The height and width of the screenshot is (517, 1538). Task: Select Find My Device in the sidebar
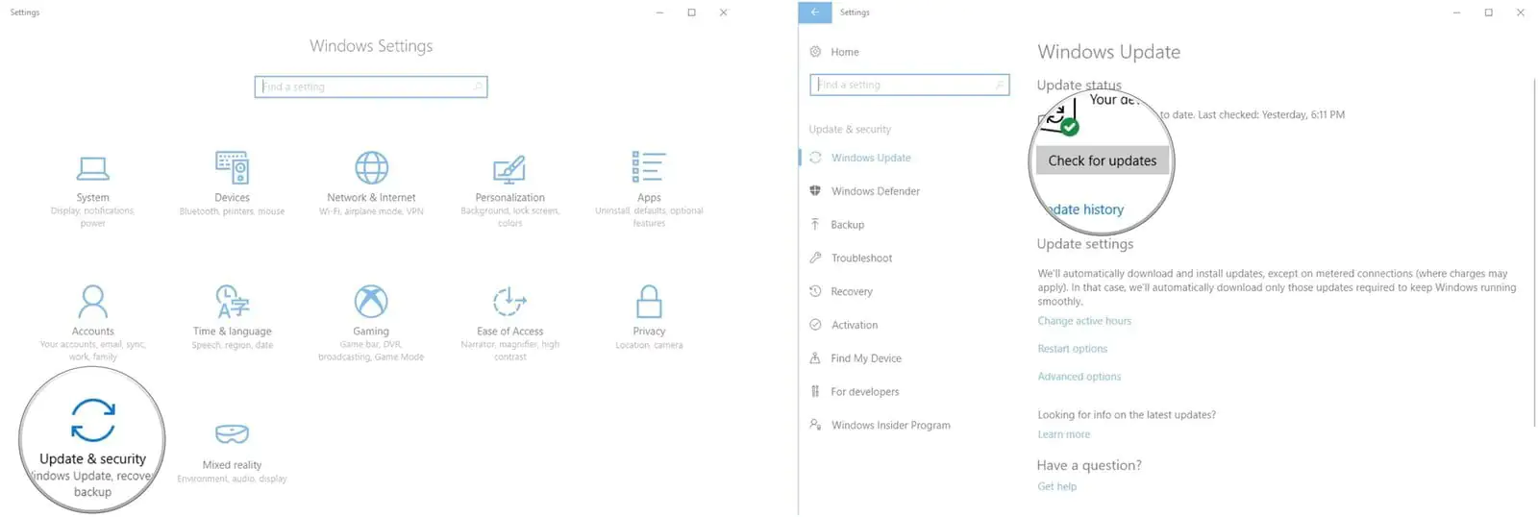(866, 358)
